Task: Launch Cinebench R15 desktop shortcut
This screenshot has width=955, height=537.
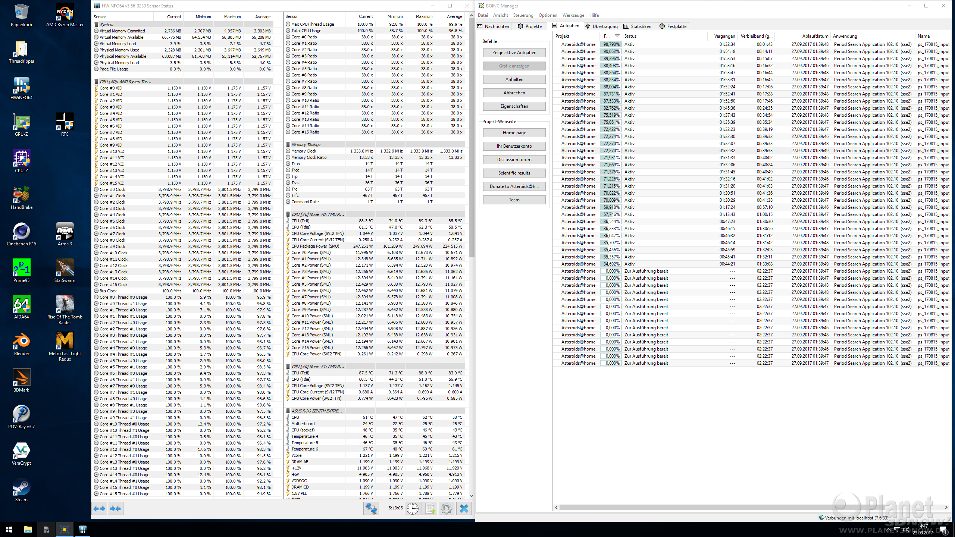Action: 21,235
